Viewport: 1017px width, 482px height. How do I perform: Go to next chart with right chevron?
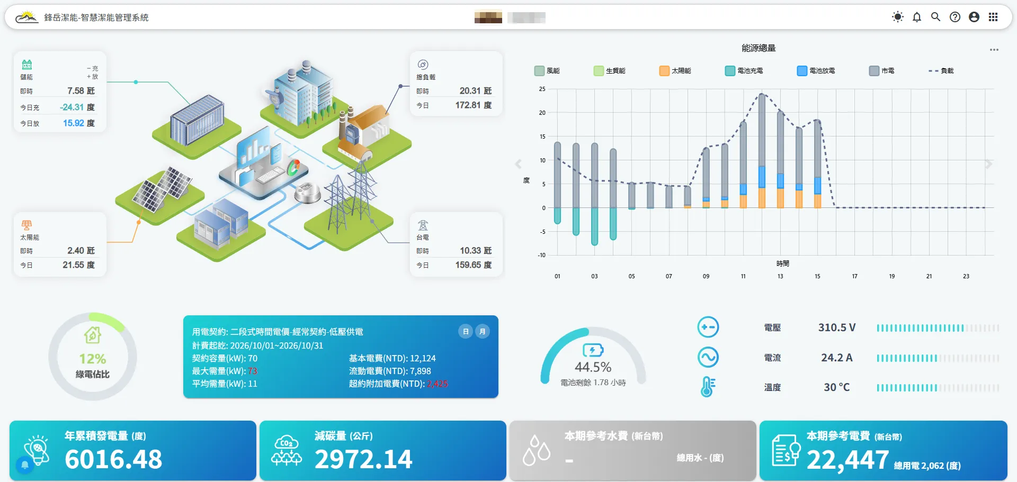click(x=989, y=164)
